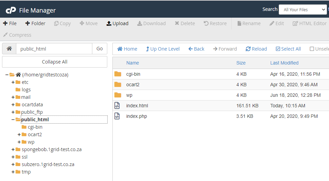
Task: Click the Go button
Action: click(x=100, y=49)
